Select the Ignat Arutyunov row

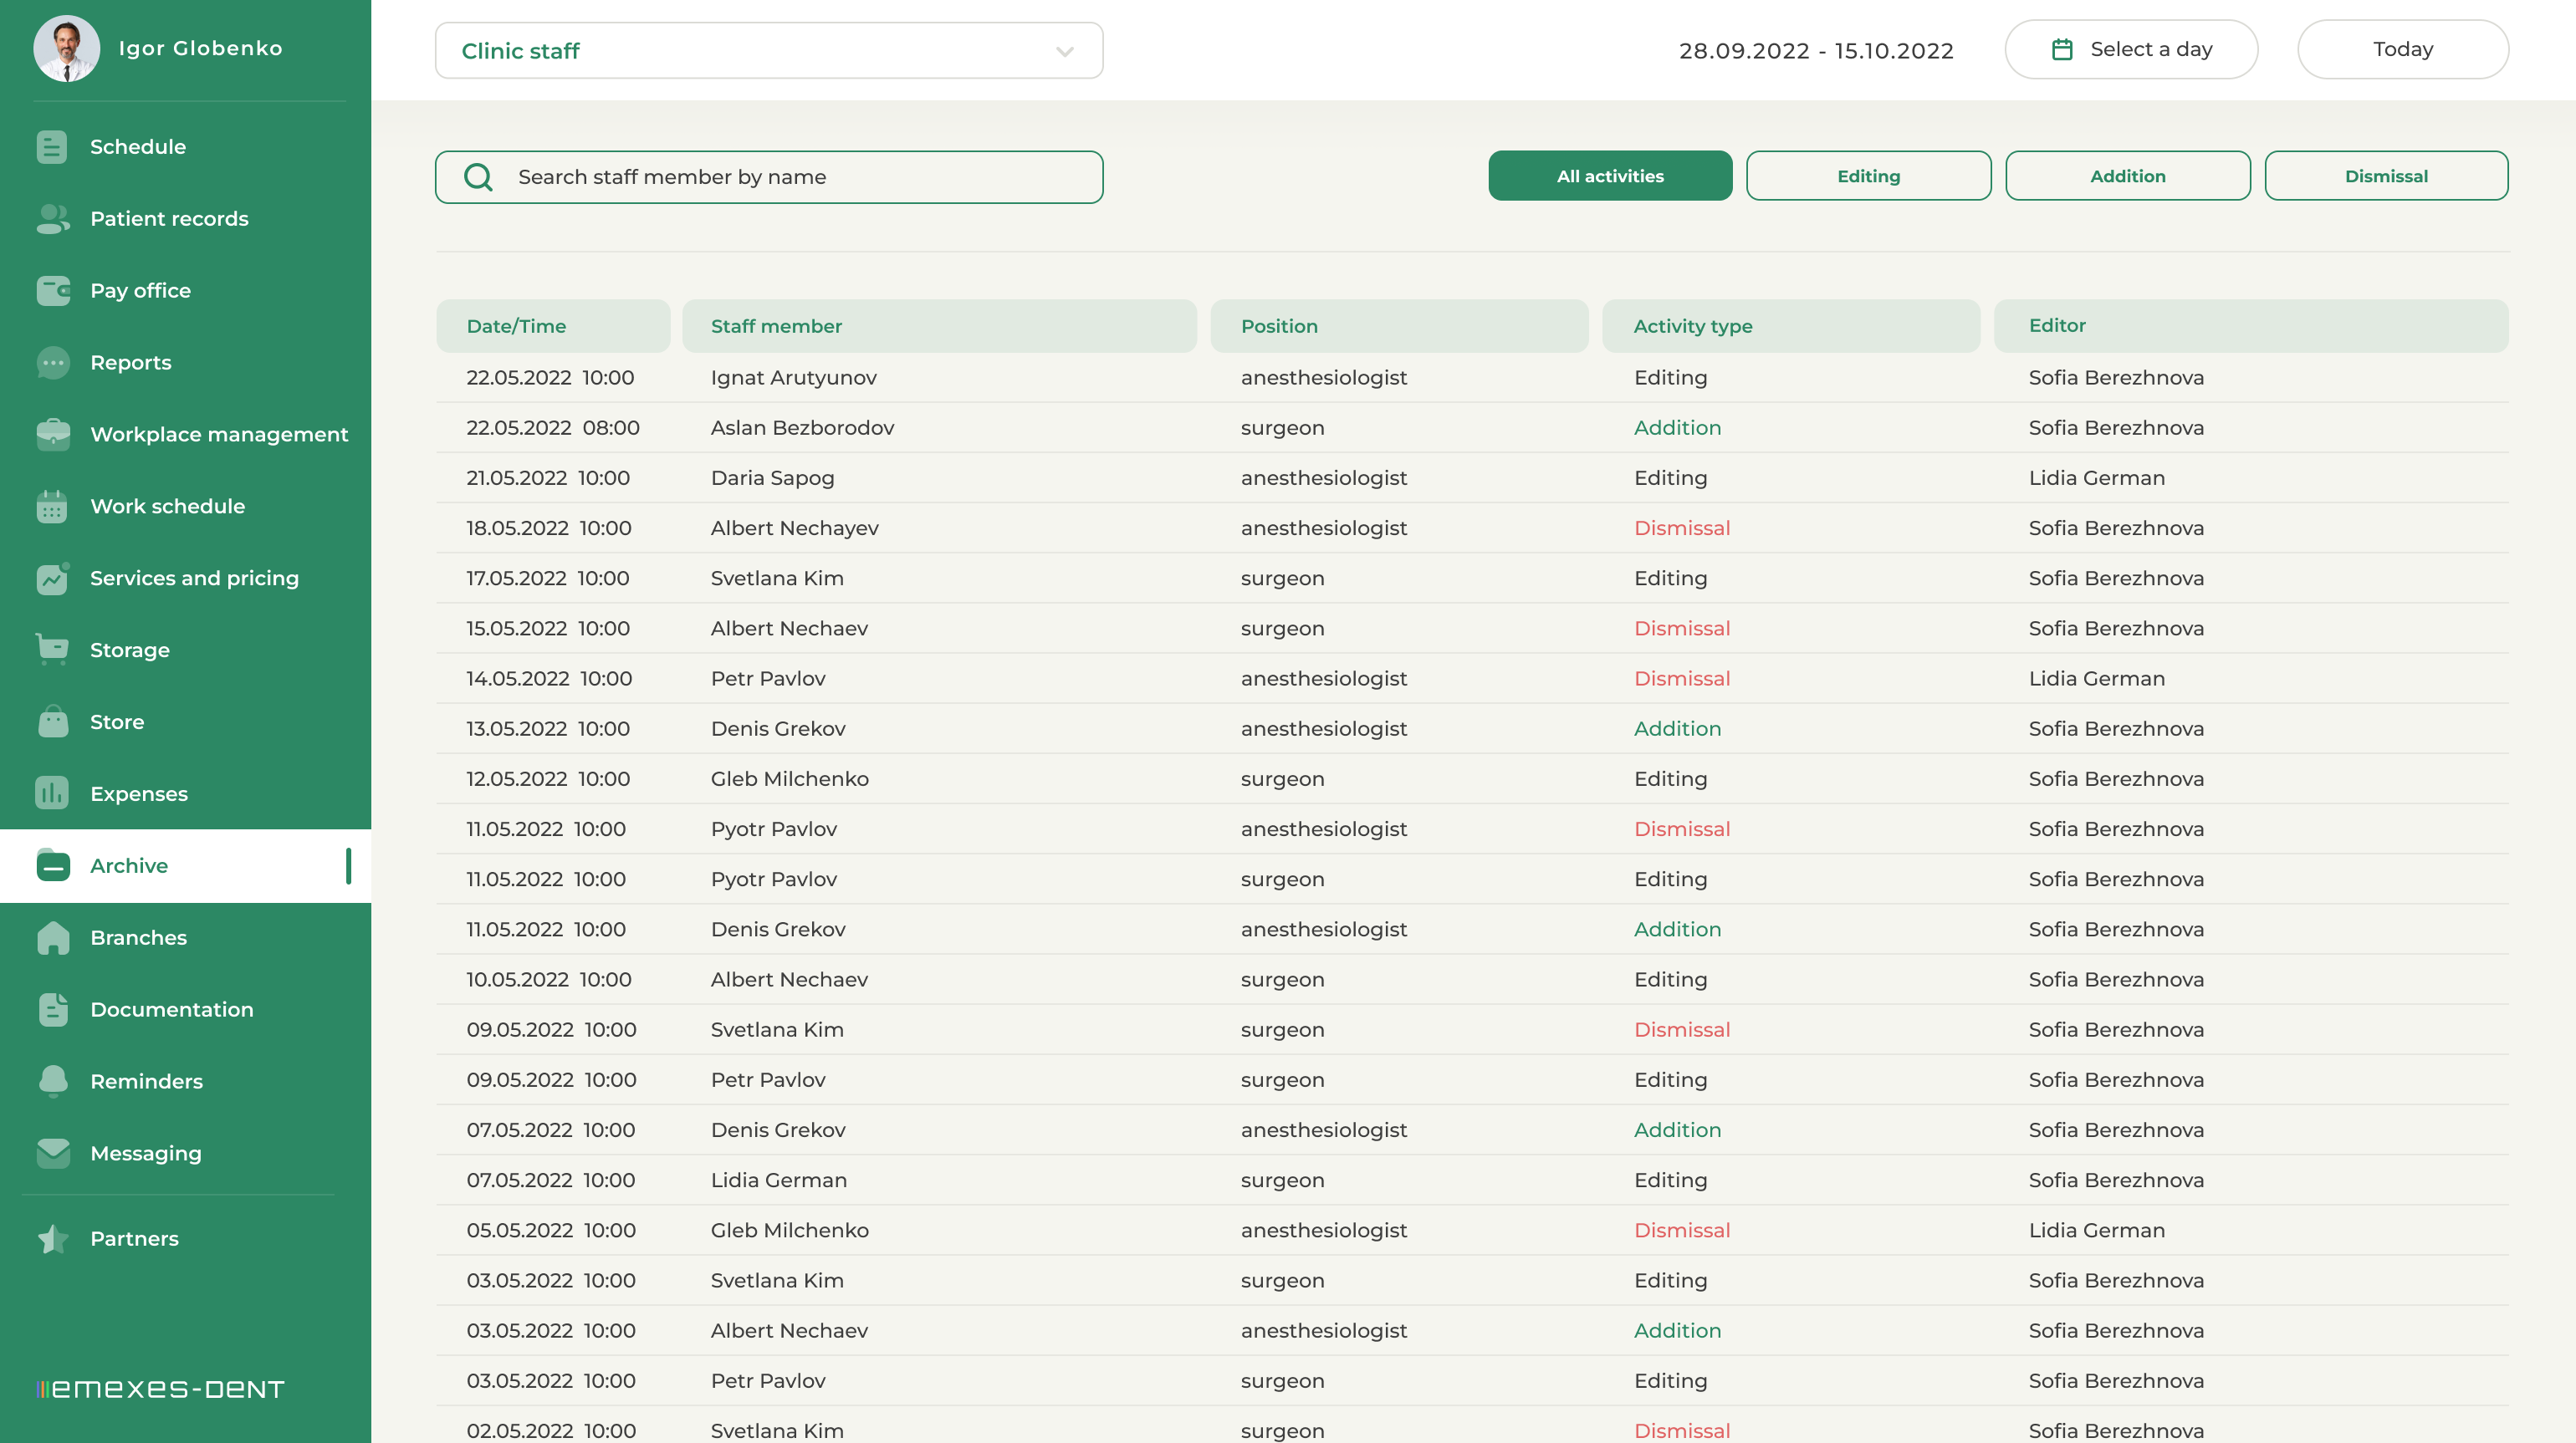pos(1472,378)
